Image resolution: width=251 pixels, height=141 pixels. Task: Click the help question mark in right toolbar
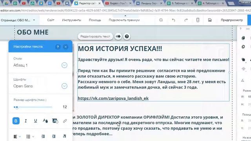click(240, 29)
